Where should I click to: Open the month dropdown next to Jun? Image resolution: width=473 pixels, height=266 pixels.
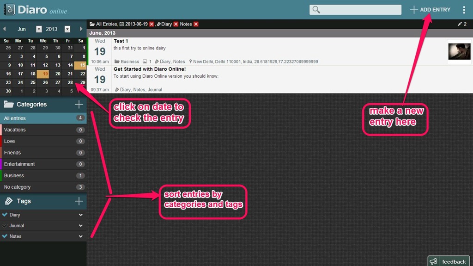tap(39, 29)
